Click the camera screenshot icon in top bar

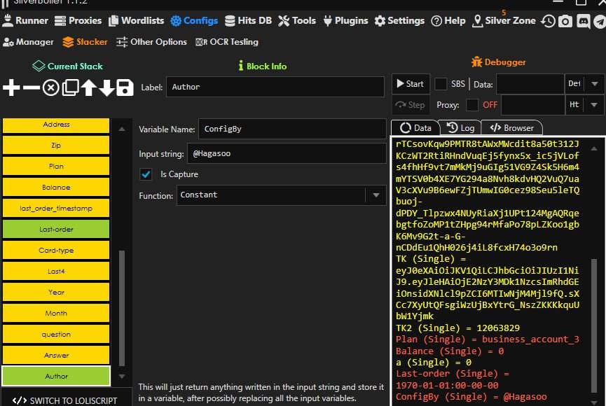pos(565,21)
